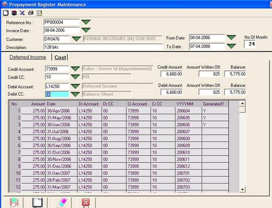Click the Credit Account field 73999
Image resolution: width=272 pixels, height=208 pixels.
[57, 69]
